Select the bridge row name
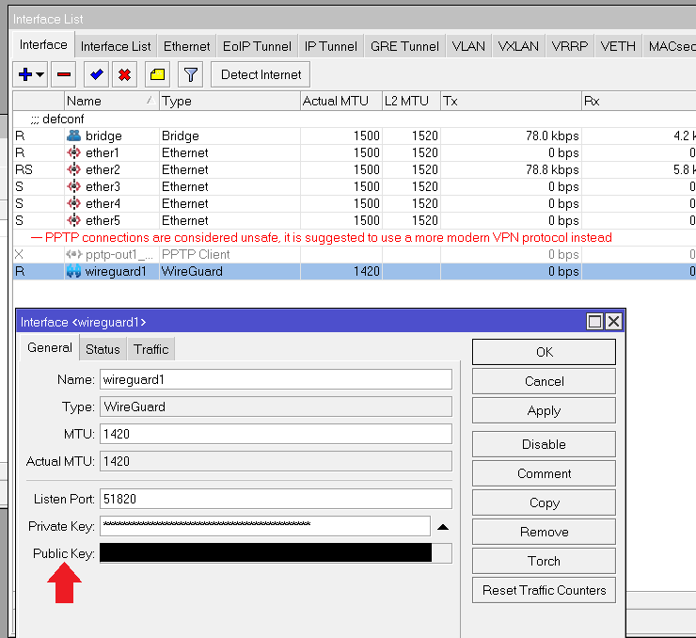Viewport: 696px width, 638px height. coord(103,136)
